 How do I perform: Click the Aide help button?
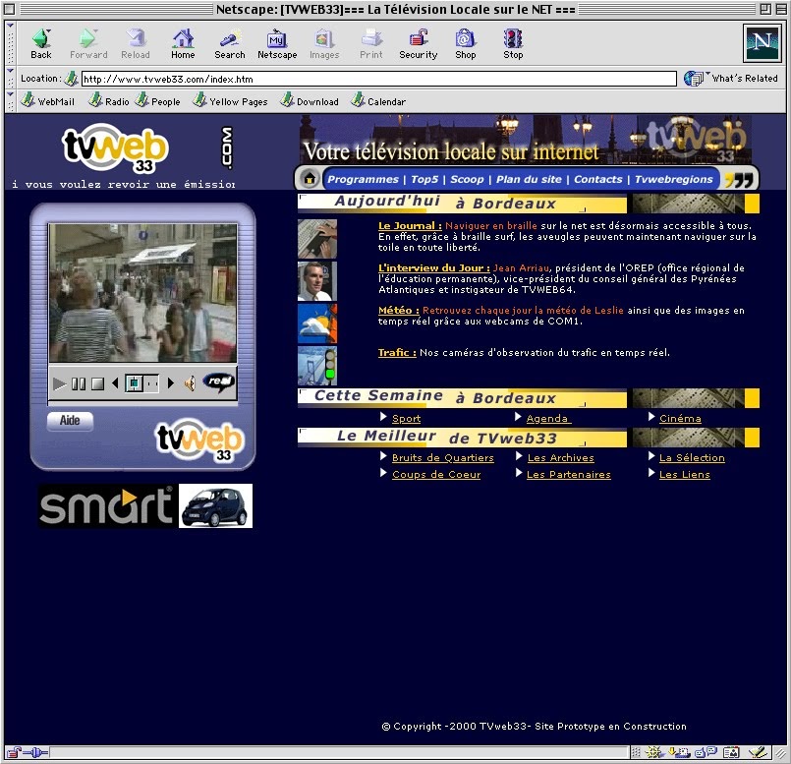click(70, 421)
